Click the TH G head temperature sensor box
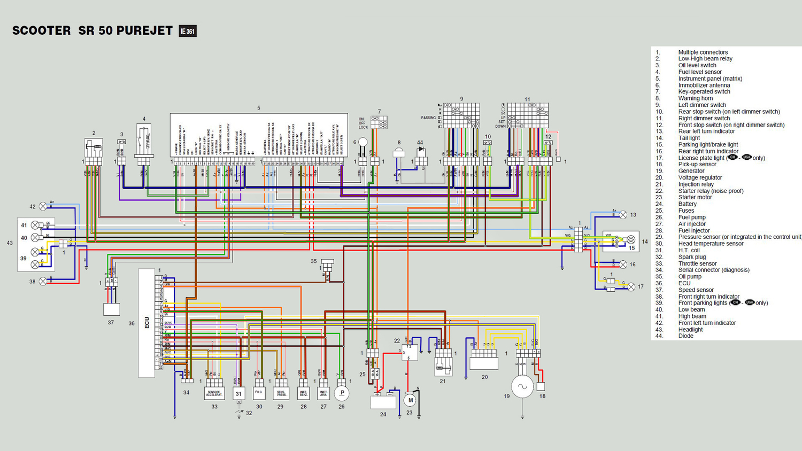 pyautogui.click(x=259, y=393)
